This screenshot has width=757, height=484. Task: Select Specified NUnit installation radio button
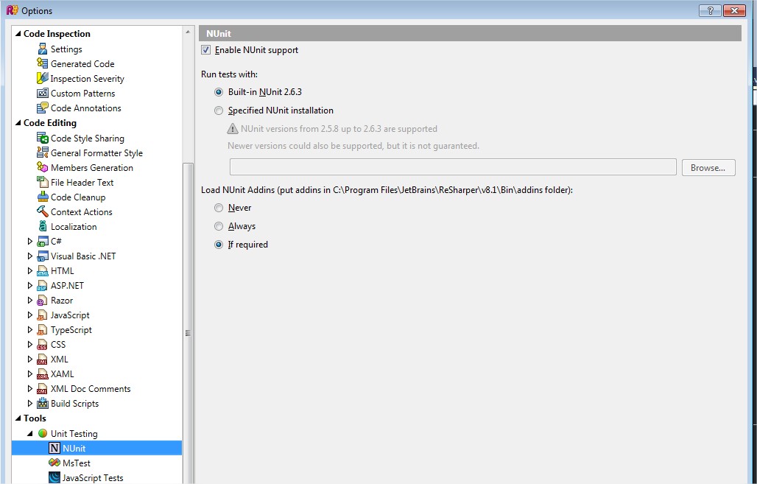click(x=219, y=111)
